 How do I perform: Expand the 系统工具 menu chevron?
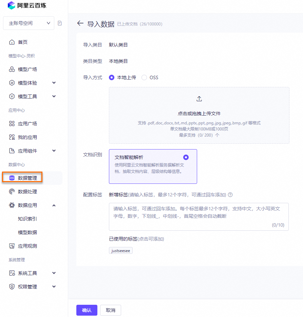click(54, 273)
